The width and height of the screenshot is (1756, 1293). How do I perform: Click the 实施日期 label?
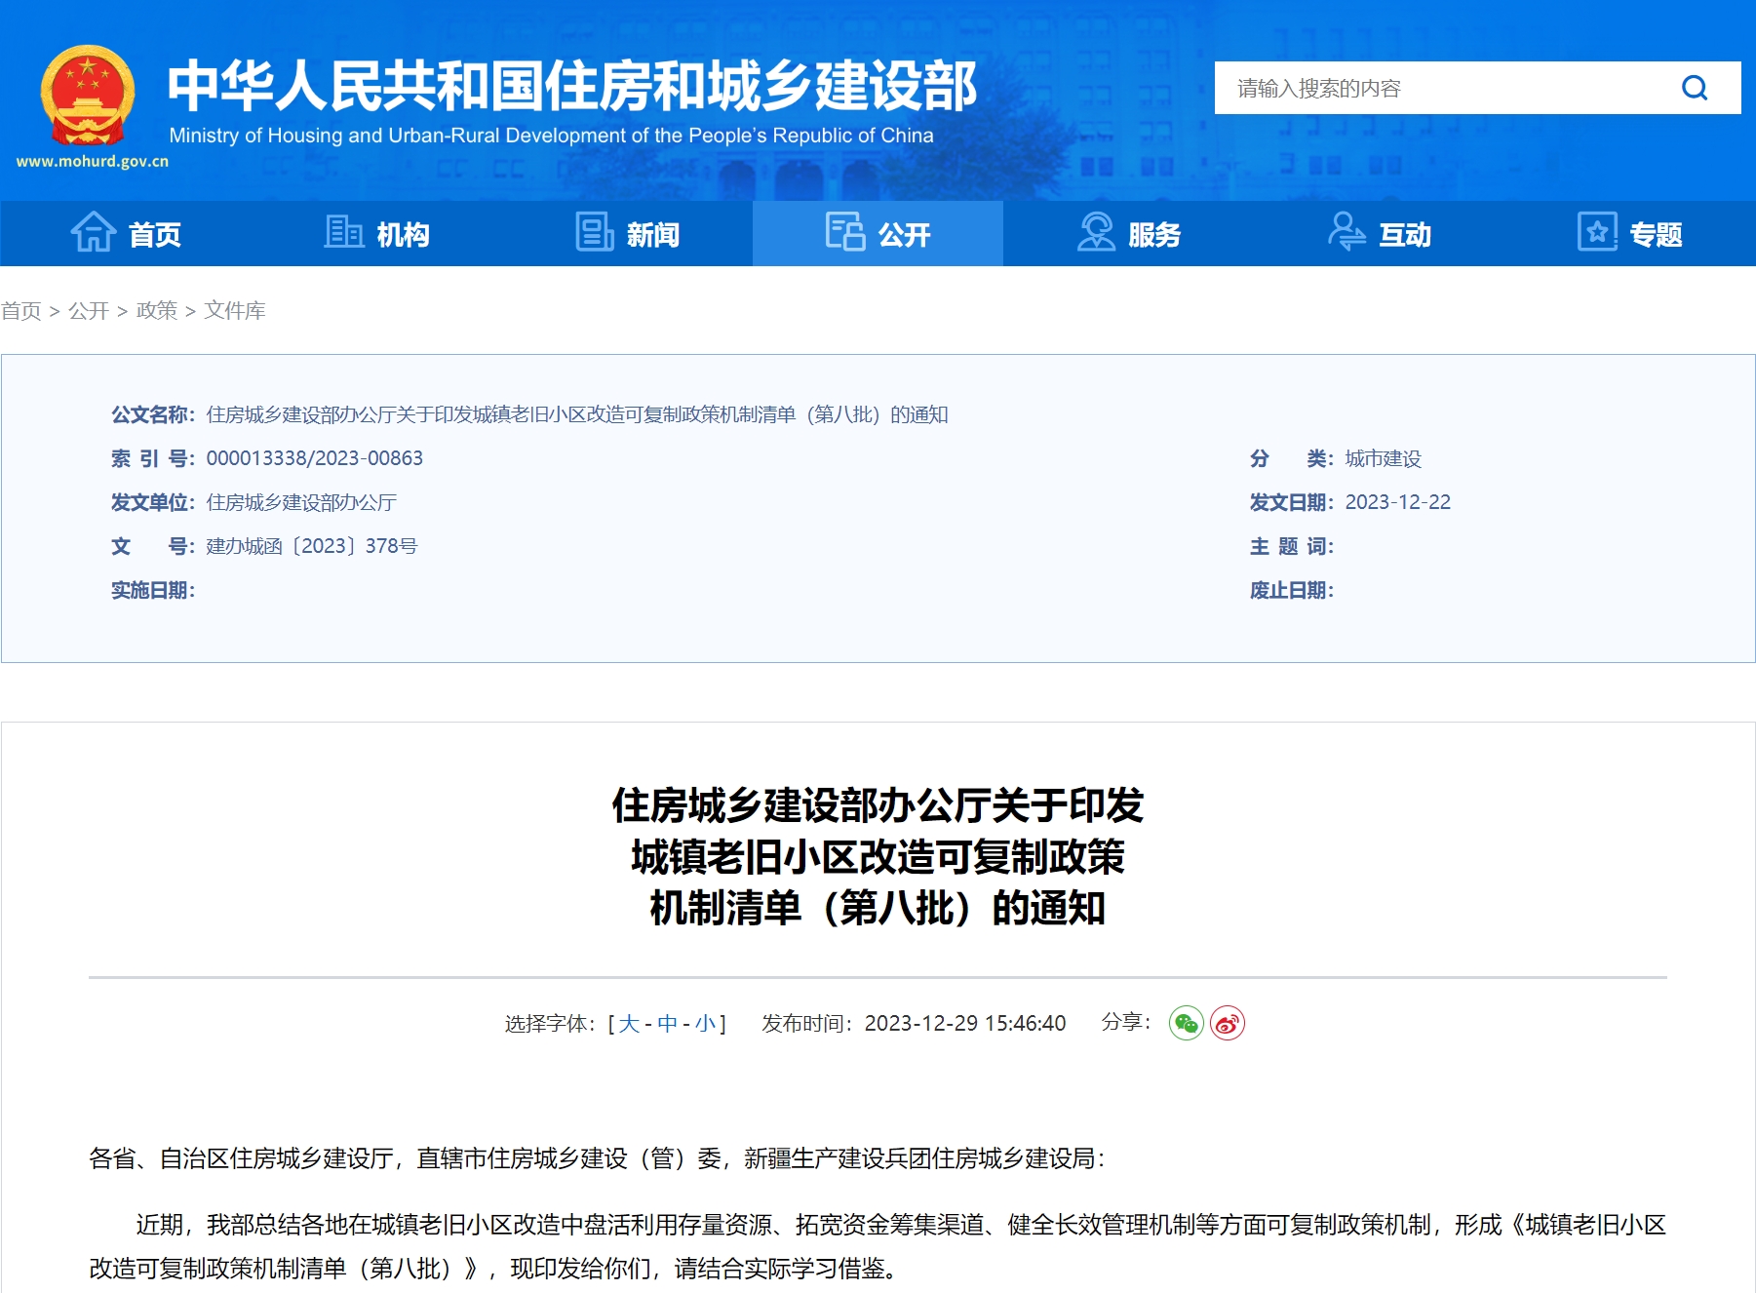coord(153,590)
